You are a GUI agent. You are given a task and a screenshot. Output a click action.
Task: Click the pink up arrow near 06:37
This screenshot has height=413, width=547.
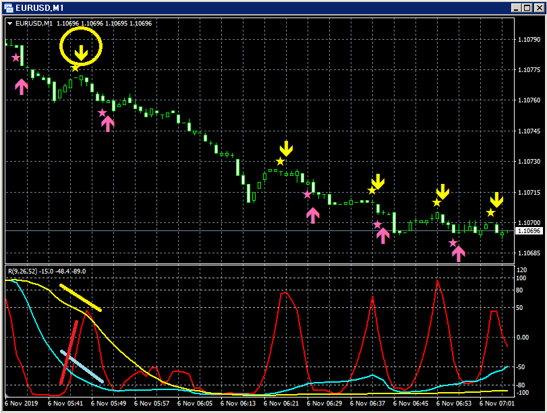(x=383, y=235)
